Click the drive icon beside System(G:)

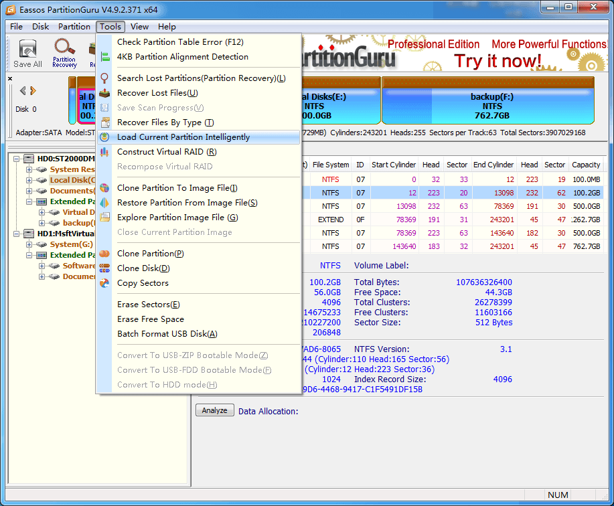42,244
